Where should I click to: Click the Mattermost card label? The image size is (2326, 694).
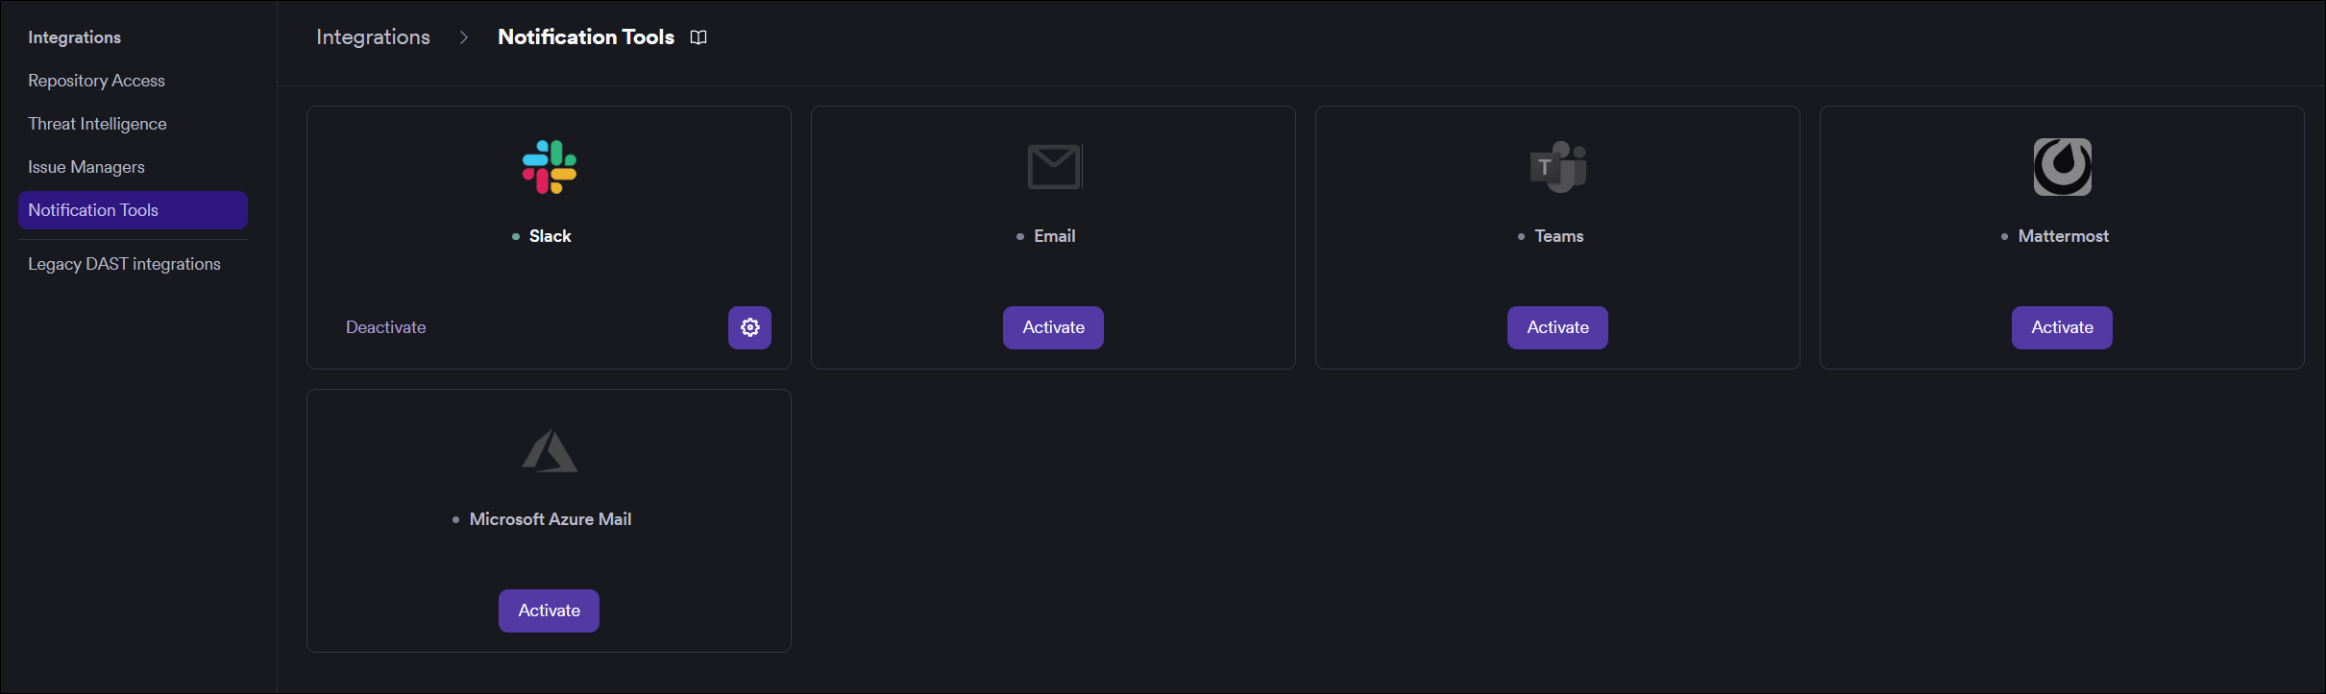pyautogui.click(x=2063, y=236)
